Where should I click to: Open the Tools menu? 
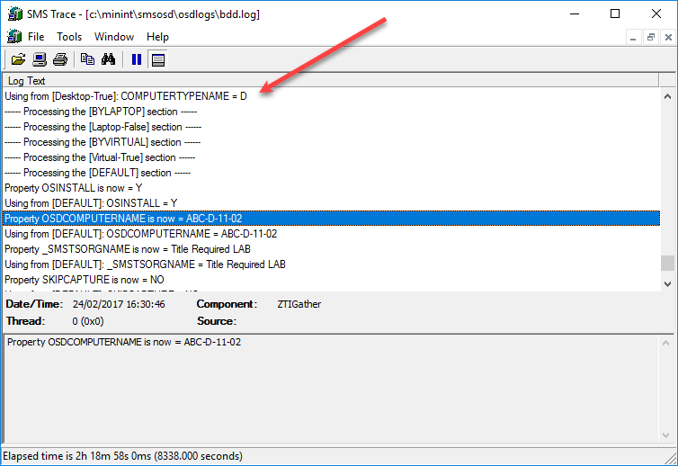[69, 37]
